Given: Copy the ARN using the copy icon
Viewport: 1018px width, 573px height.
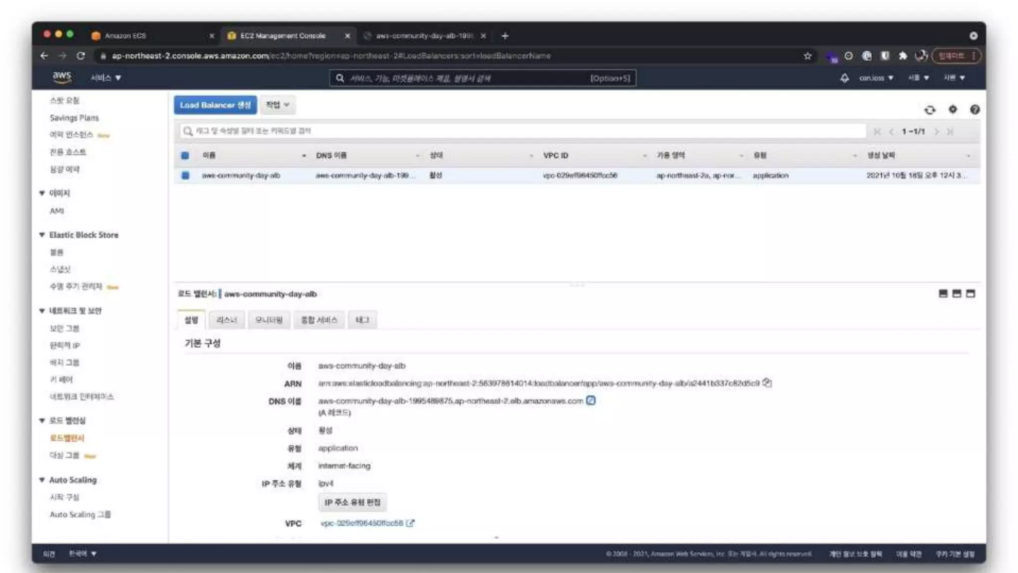Looking at the screenshot, I should tap(767, 383).
